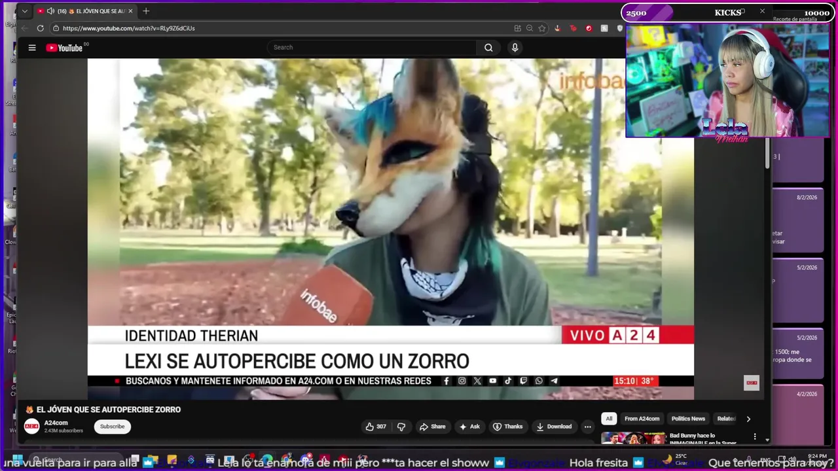Image resolution: width=838 pixels, height=471 pixels.
Task: Select the 4/2/2026 card in right panel
Action: click(x=797, y=415)
